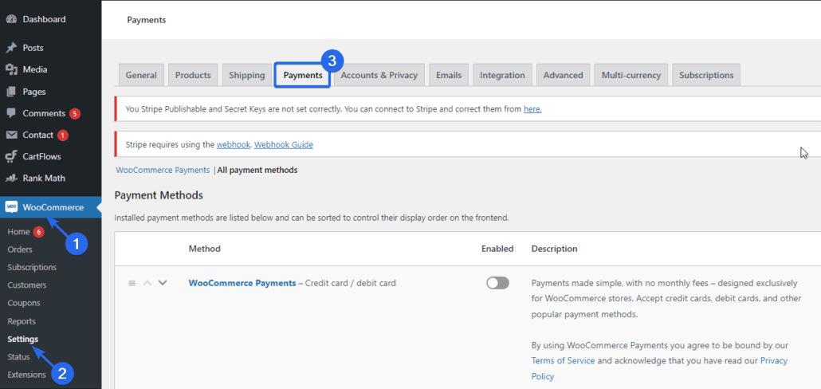This screenshot has width=821, height=389.
Task: Select the Payments tab
Action: pyautogui.click(x=303, y=75)
